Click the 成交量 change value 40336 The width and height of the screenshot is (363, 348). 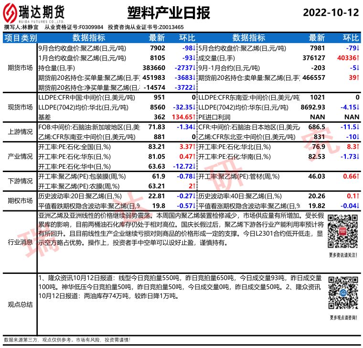(346, 58)
